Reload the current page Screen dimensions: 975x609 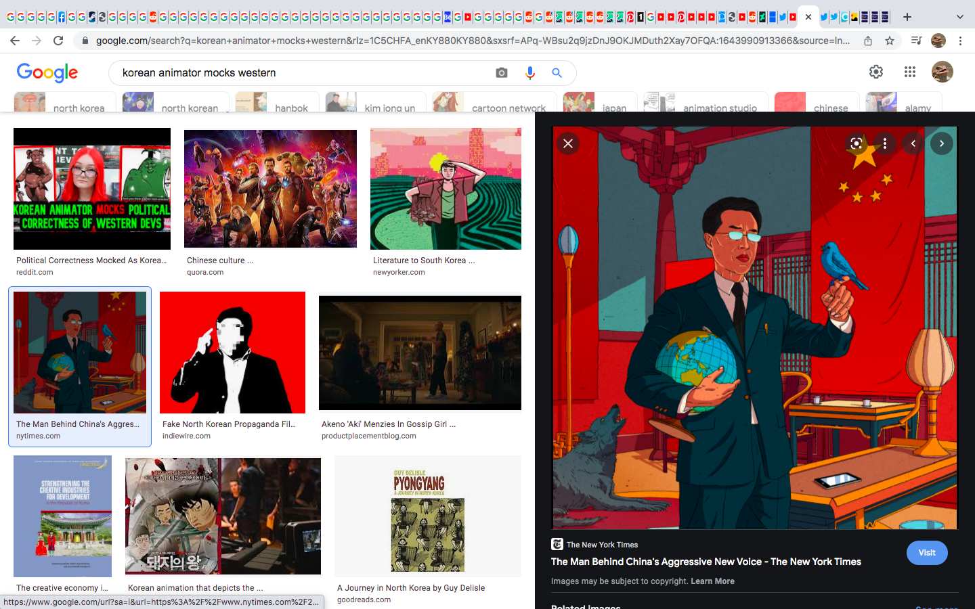[x=58, y=41]
